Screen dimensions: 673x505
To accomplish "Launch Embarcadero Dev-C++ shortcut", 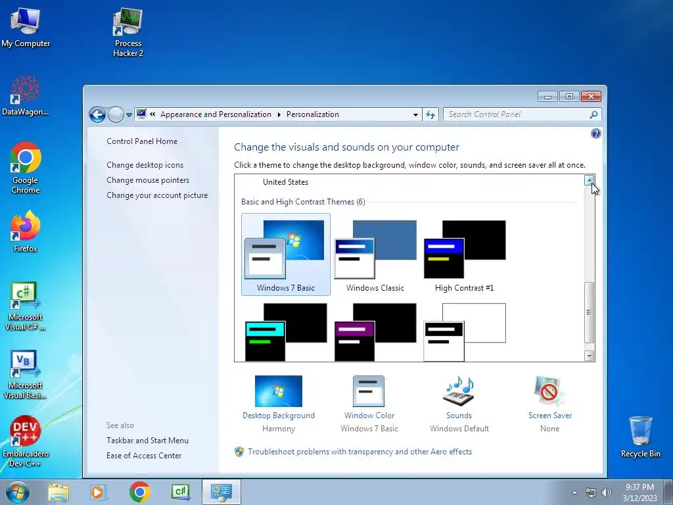I will click(26, 441).
